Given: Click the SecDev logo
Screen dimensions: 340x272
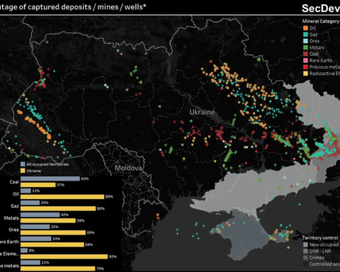Looking at the screenshot, I should [x=321, y=8].
